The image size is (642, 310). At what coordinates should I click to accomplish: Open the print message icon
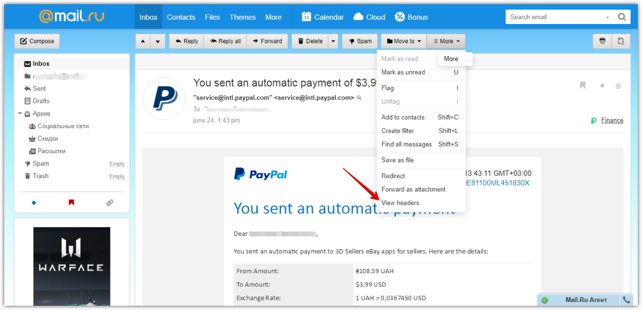tap(602, 41)
